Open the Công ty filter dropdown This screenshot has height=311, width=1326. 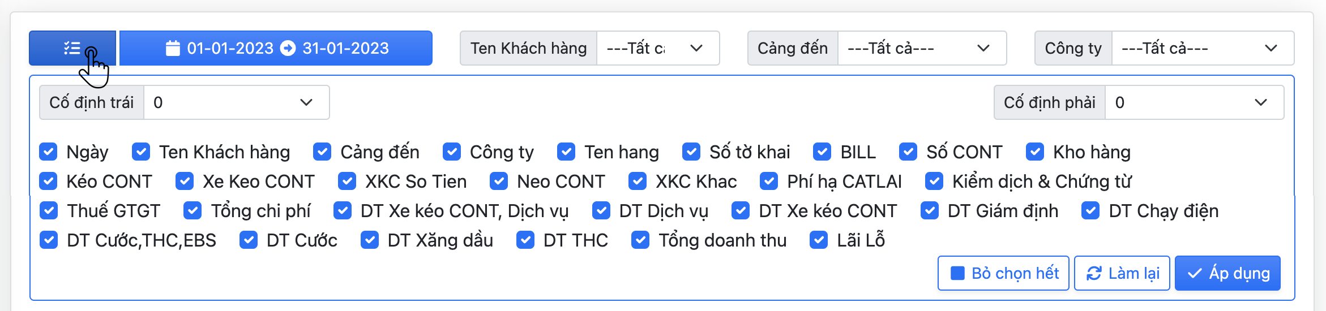(x=1202, y=48)
